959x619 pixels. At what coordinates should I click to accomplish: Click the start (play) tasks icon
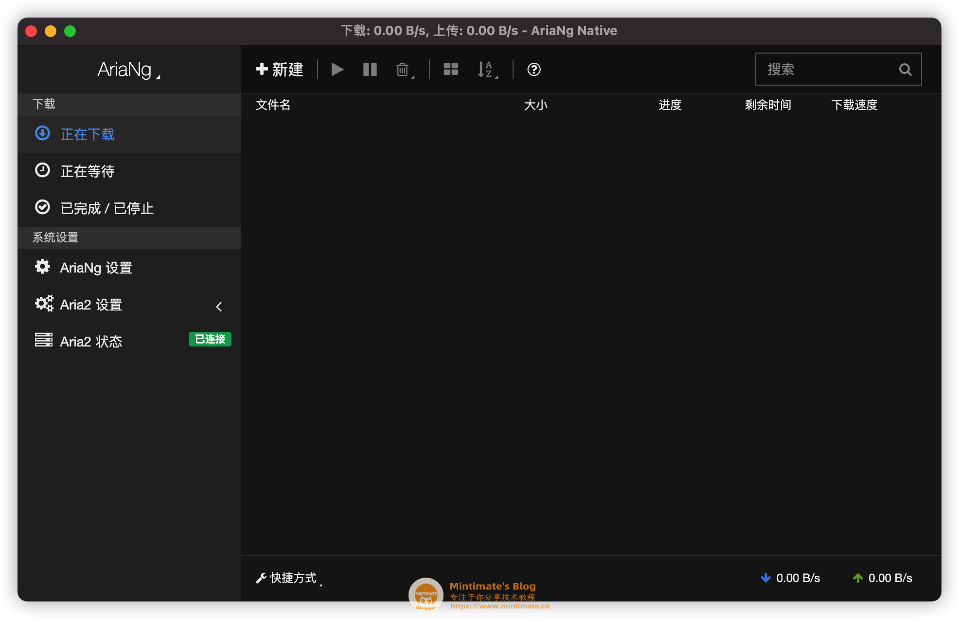click(337, 70)
